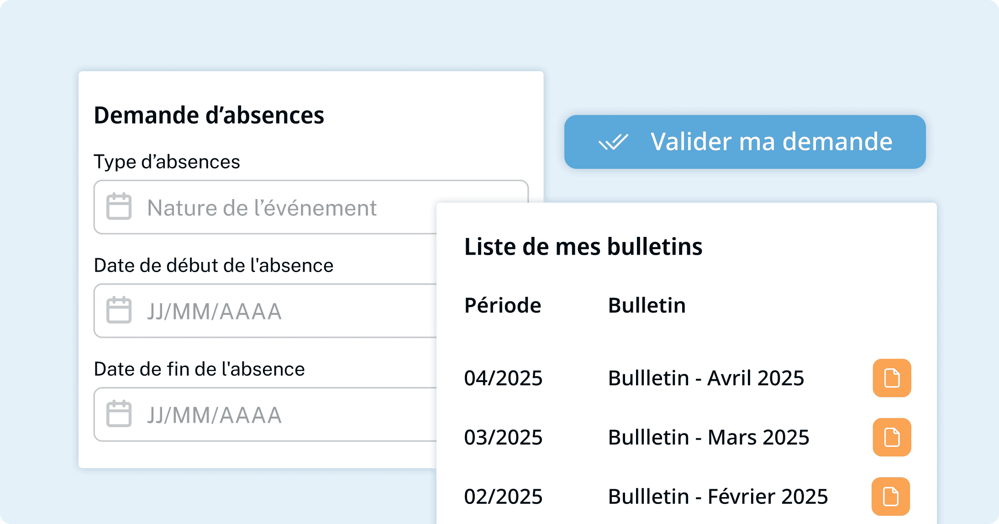Open the Février 2025 bulletin document icon
This screenshot has height=524, width=999.
coord(891,497)
